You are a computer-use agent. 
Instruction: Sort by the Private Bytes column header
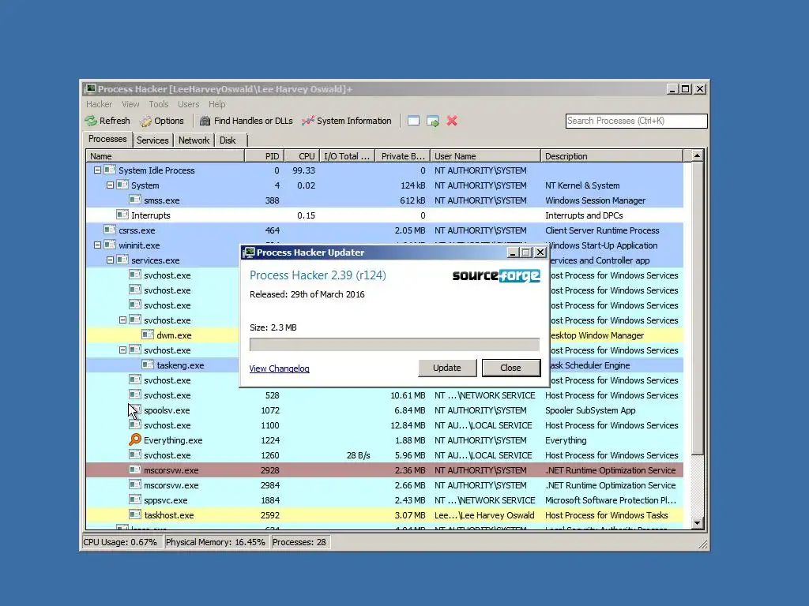pyautogui.click(x=402, y=155)
